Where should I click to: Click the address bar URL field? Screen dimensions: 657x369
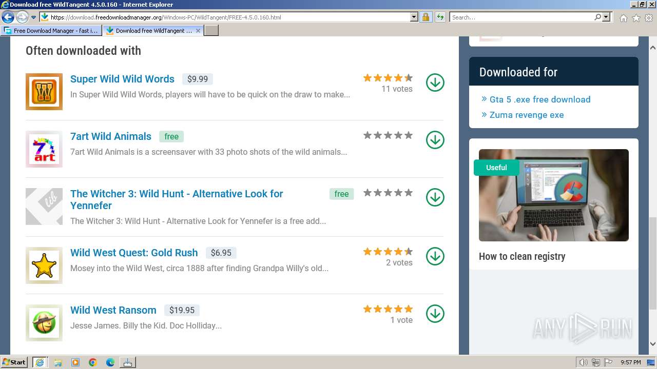point(229,17)
